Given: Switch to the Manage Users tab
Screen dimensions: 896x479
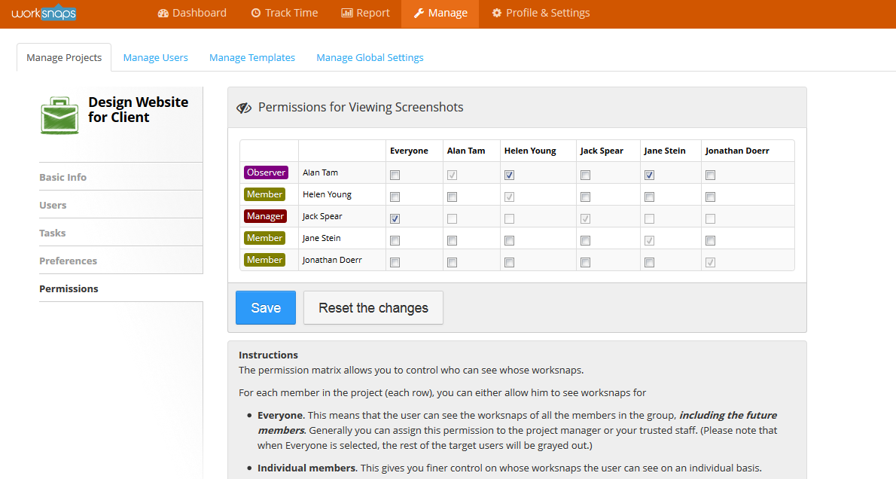Looking at the screenshot, I should click(x=155, y=57).
